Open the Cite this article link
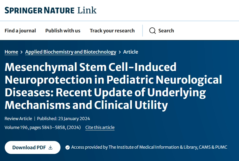Image resolution: width=239 pixels, height=161 pixels. coord(100,127)
